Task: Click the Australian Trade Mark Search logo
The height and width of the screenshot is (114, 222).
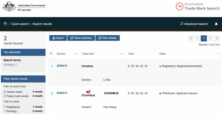Action: (198, 6)
